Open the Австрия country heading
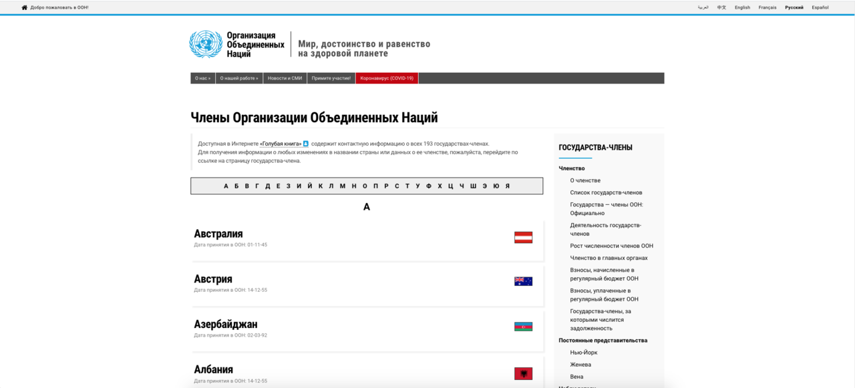 coord(213,279)
